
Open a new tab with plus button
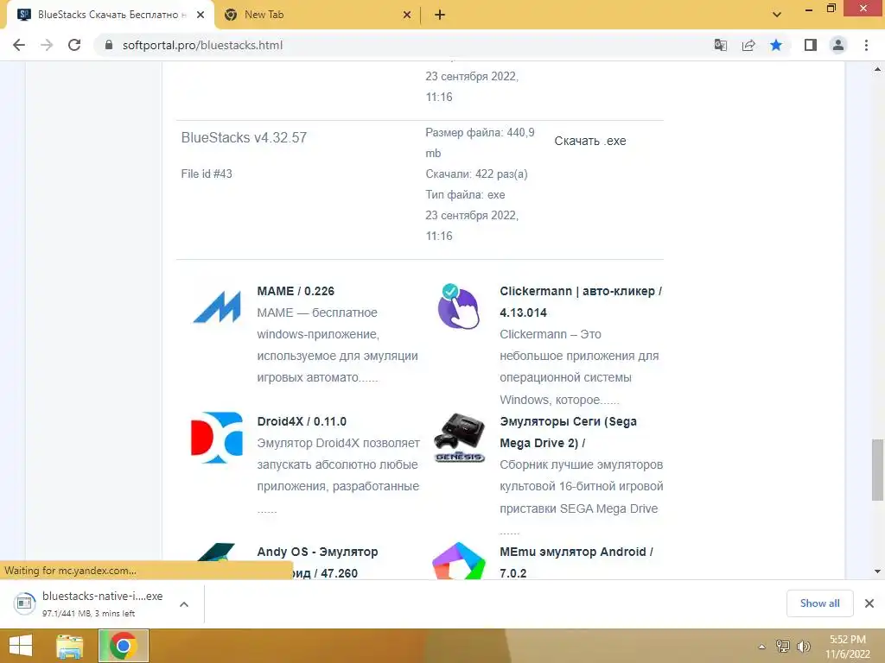(x=440, y=15)
